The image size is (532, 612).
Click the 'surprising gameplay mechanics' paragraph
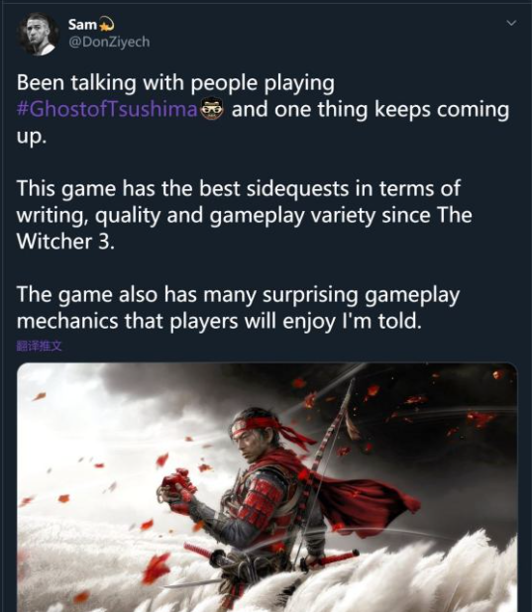pos(238,308)
